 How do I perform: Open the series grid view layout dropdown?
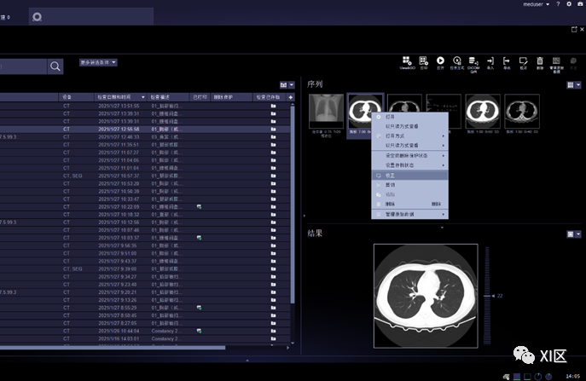[574, 85]
